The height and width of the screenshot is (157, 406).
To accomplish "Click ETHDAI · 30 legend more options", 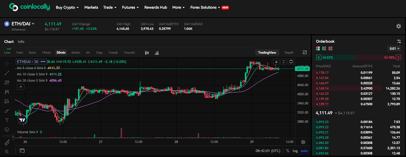I will [43, 62].
